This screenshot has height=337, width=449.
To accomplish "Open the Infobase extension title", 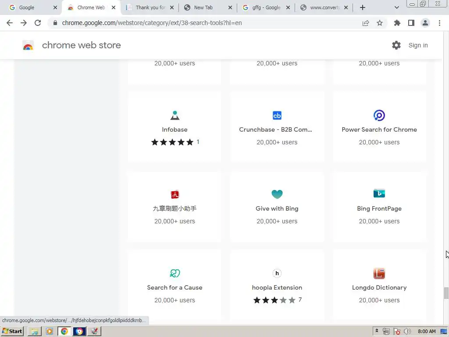I will (175, 129).
